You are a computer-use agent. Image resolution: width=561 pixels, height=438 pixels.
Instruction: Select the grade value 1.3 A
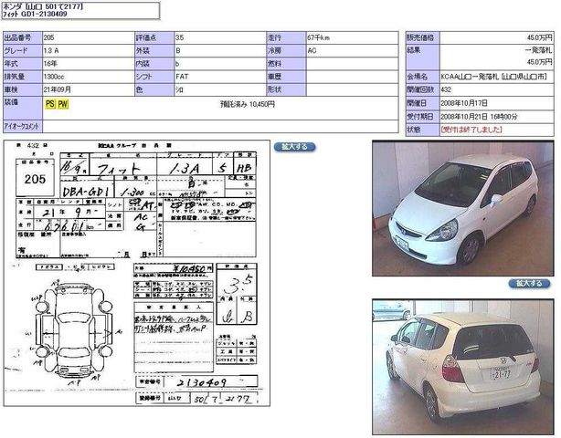51,51
